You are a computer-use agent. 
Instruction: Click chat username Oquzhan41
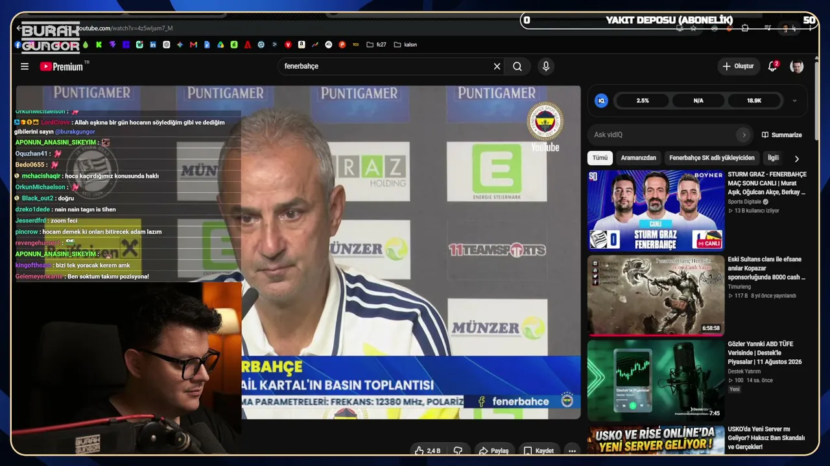32,153
